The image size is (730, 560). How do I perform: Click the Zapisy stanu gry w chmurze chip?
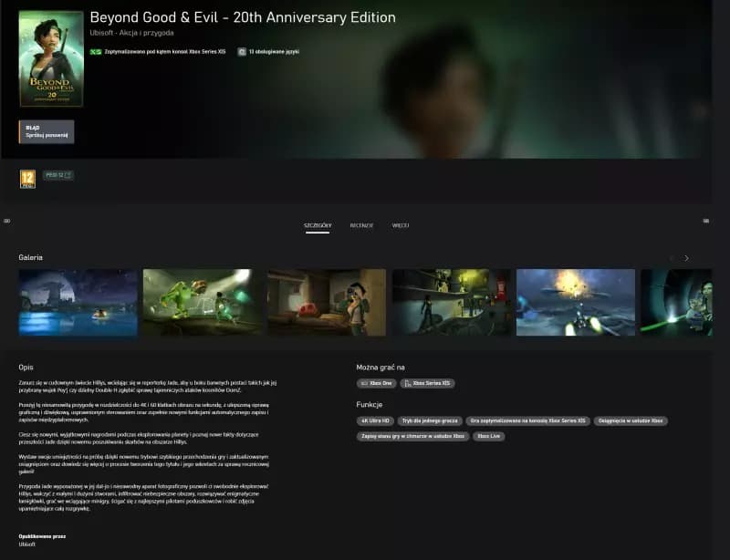click(x=412, y=436)
